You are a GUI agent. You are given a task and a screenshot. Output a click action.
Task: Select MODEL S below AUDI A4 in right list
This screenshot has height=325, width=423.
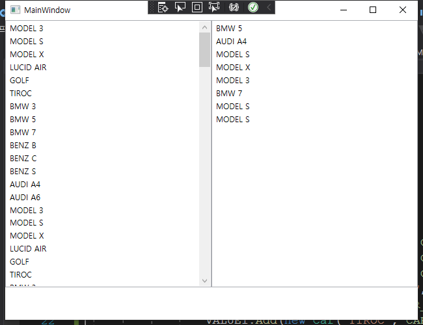pyautogui.click(x=314, y=55)
